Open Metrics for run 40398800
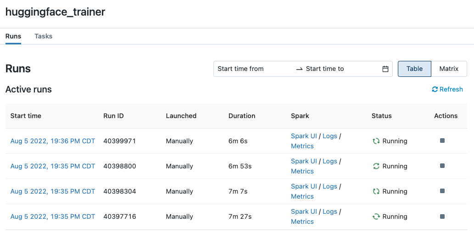Image resolution: width=474 pixels, height=238 pixels. (x=302, y=171)
